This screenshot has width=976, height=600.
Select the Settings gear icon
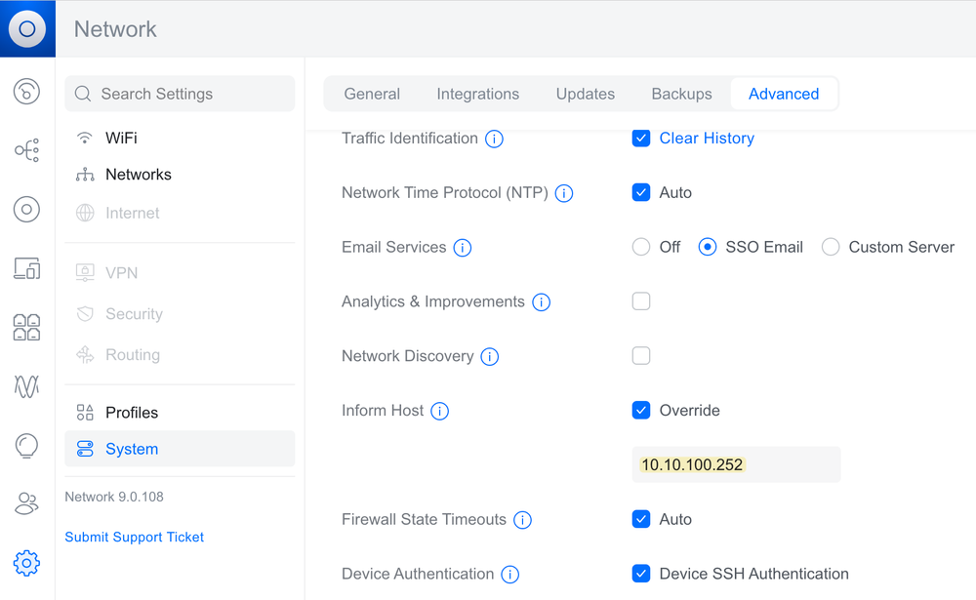[x=26, y=563]
